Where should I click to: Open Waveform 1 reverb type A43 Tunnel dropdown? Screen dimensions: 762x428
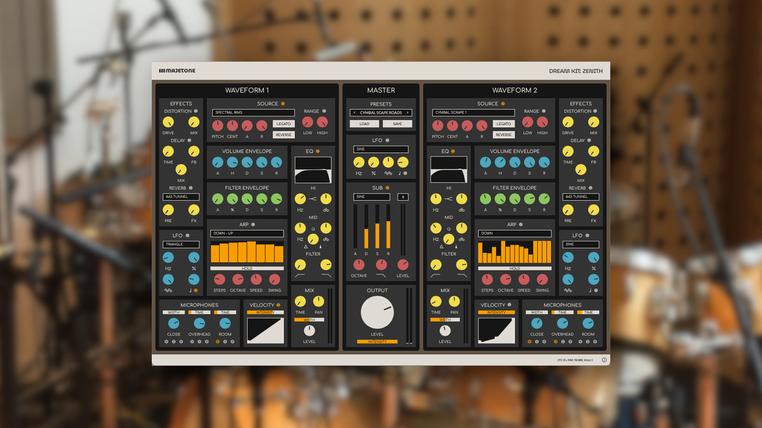click(x=181, y=197)
